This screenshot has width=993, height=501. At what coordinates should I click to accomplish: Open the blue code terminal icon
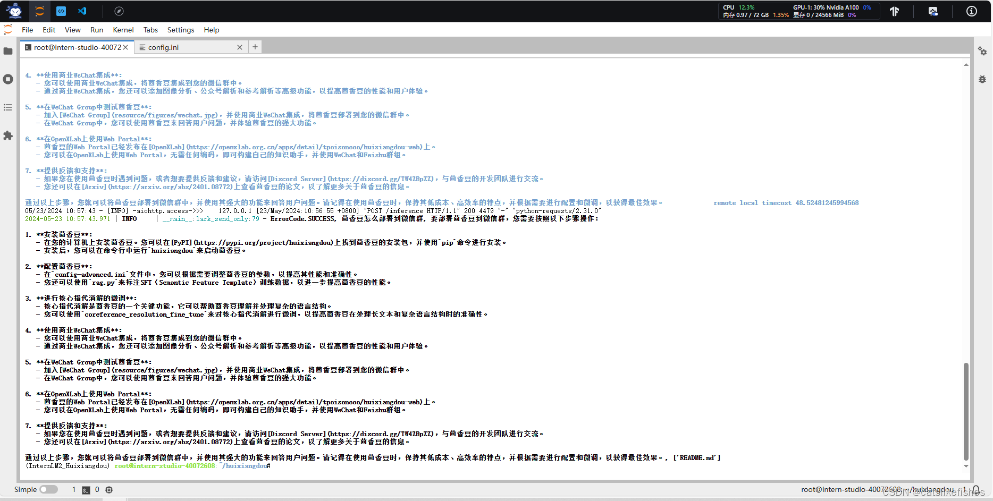(61, 11)
